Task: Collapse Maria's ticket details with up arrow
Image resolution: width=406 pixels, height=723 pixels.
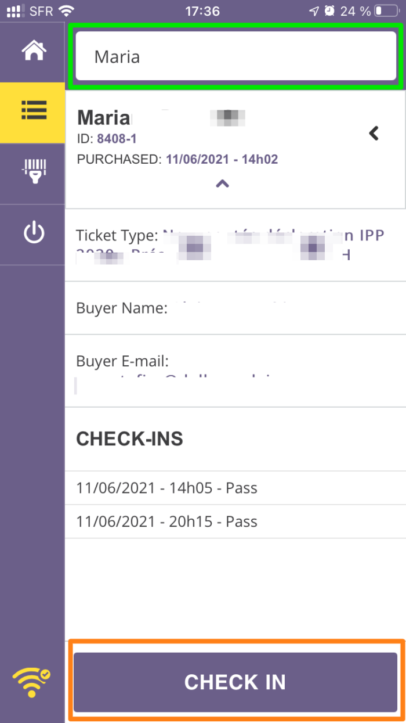Action: coord(222,183)
